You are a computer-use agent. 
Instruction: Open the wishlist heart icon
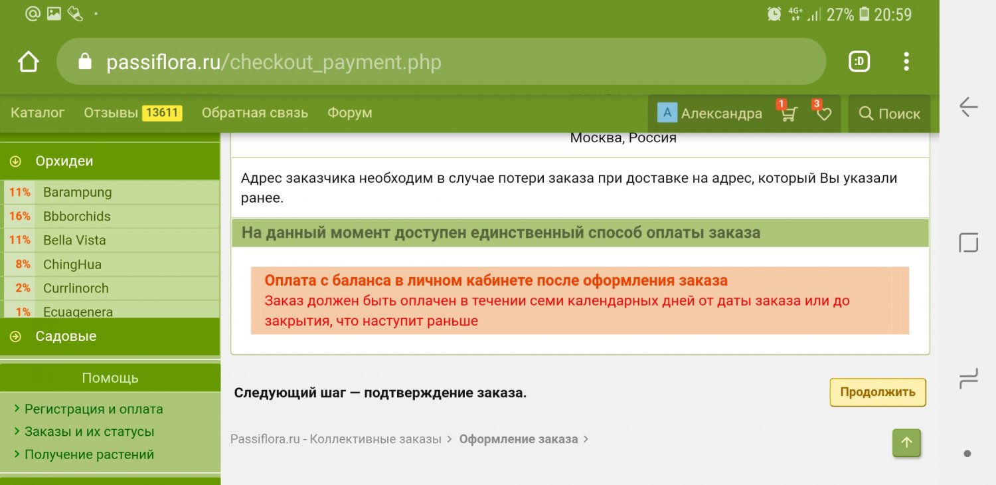(x=823, y=114)
